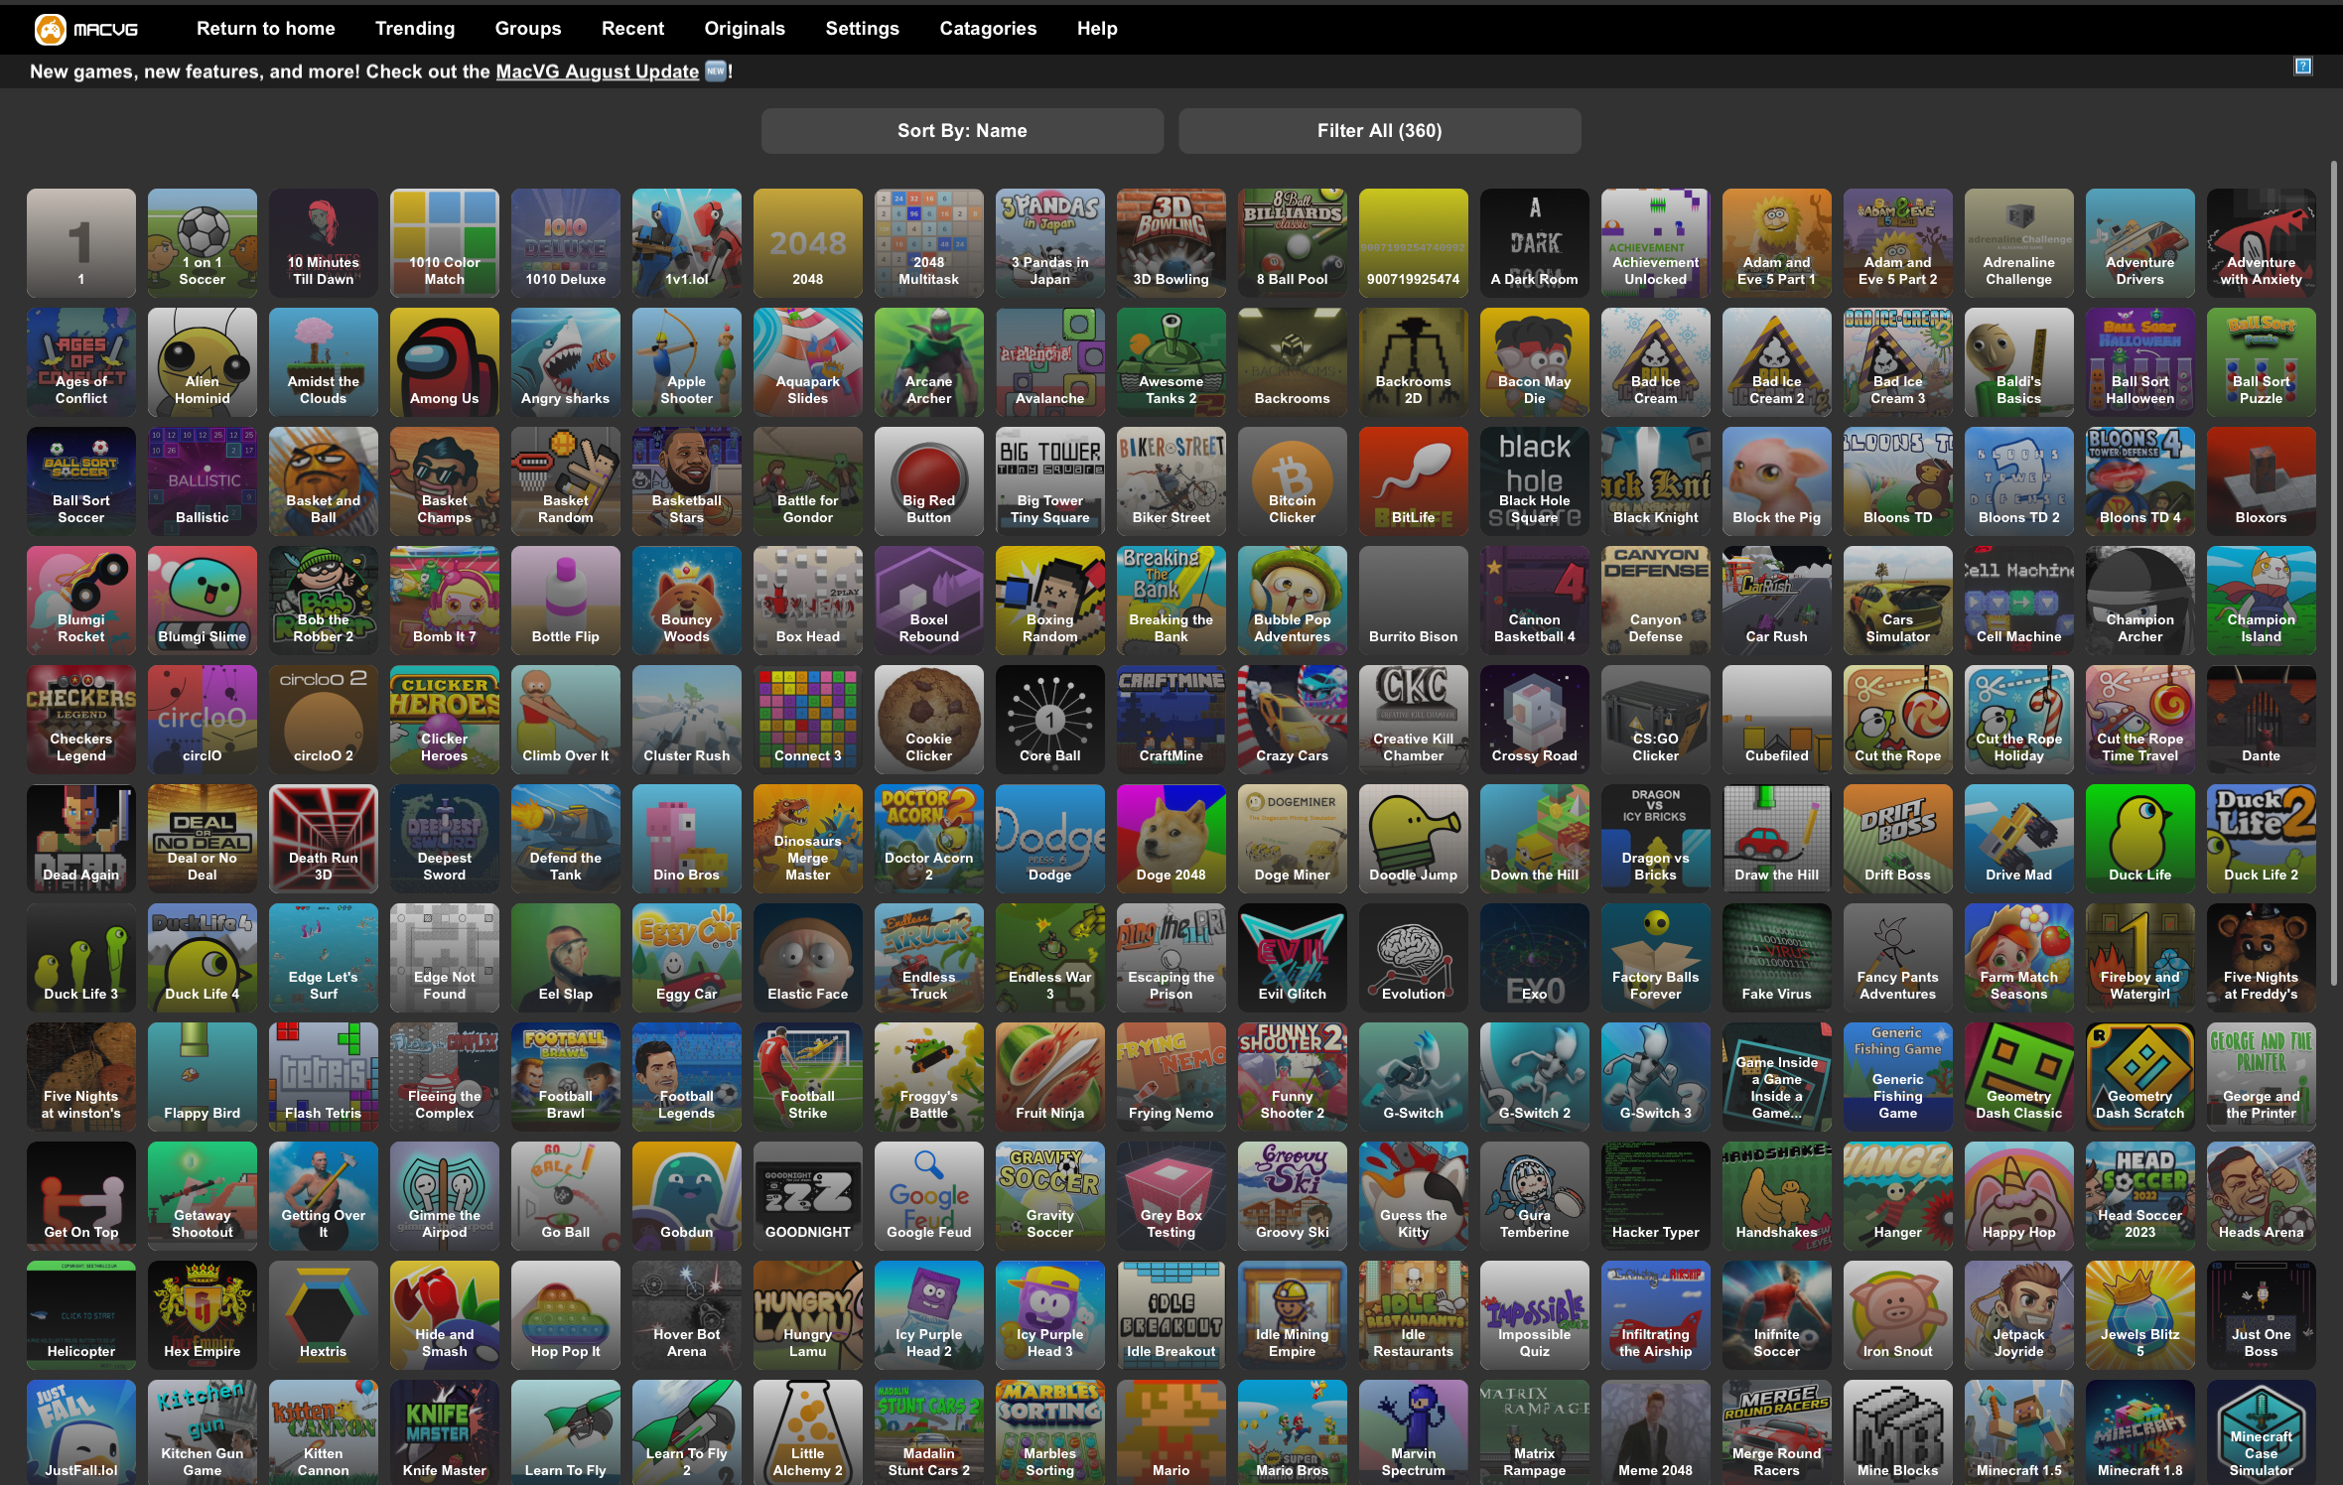This screenshot has width=2343, height=1485.
Task: Select the Fruit Ninja tile
Action: pyautogui.click(x=1050, y=1077)
